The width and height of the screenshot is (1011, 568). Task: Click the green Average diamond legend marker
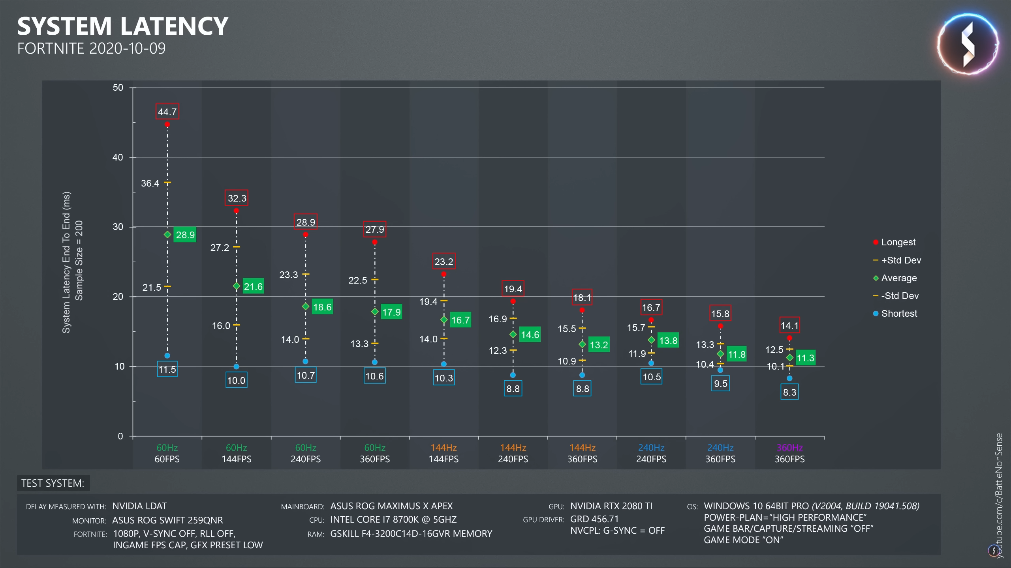click(876, 278)
